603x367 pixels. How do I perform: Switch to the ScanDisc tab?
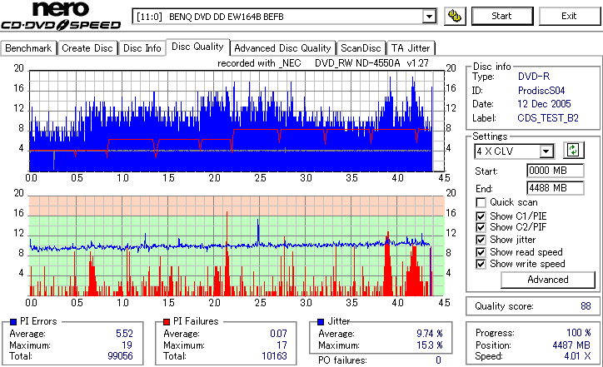click(361, 48)
